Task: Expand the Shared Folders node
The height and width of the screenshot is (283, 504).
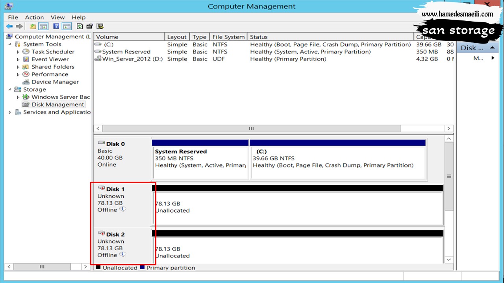Action: click(18, 67)
